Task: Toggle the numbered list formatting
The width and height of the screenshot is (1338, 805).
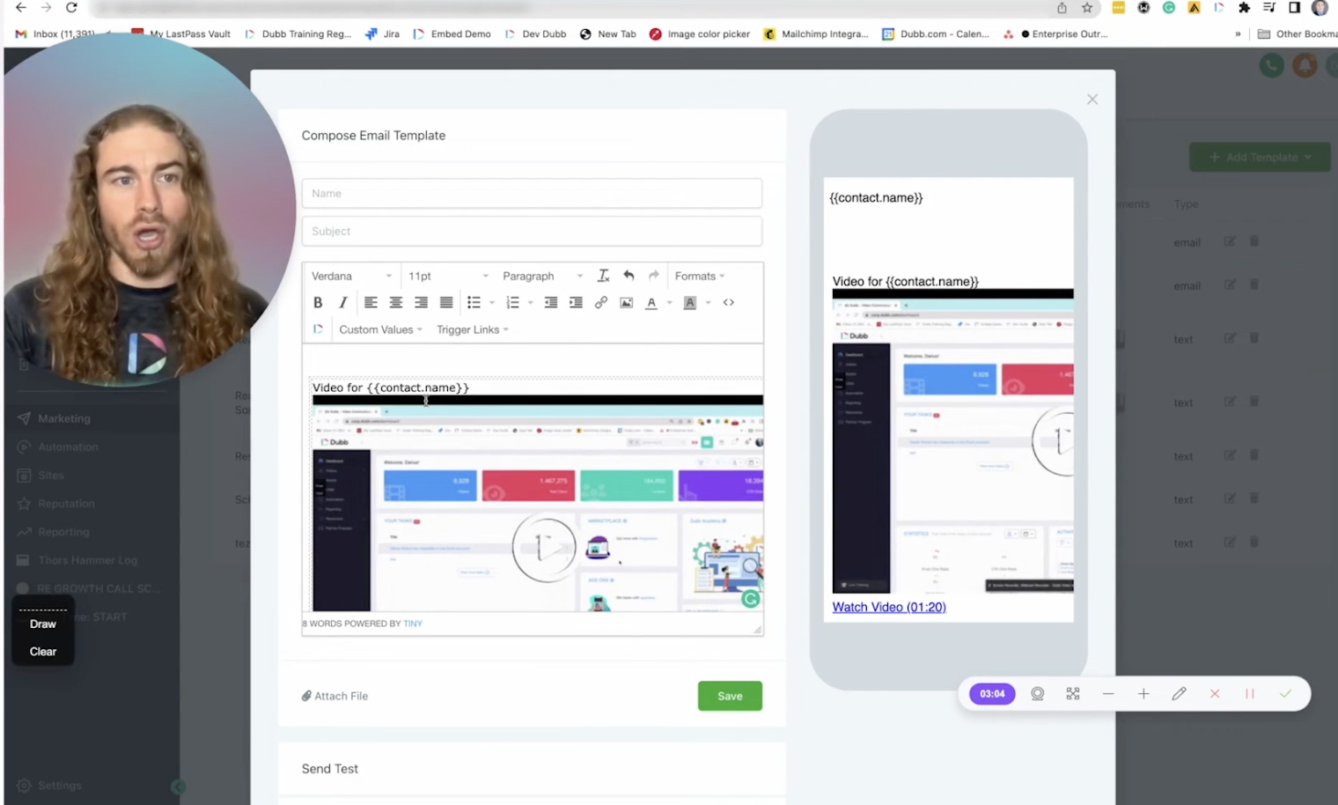Action: tap(511, 302)
